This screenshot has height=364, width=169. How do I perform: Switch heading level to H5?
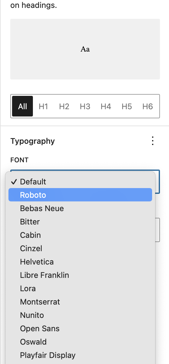(127, 106)
